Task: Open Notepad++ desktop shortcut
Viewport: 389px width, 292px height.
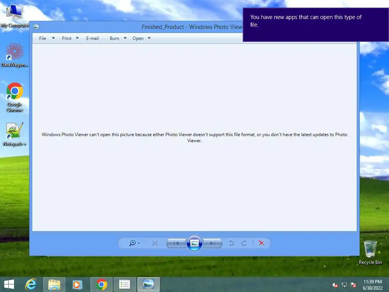Action: click(x=14, y=134)
